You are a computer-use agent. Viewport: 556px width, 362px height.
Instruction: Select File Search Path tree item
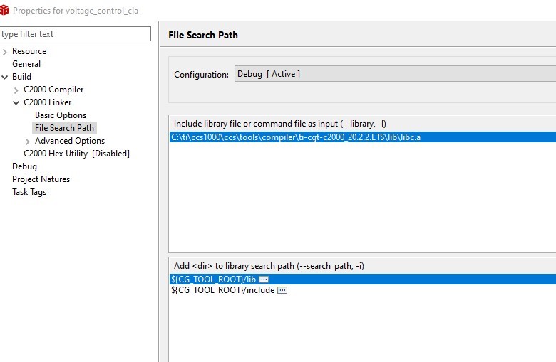pyautogui.click(x=64, y=128)
